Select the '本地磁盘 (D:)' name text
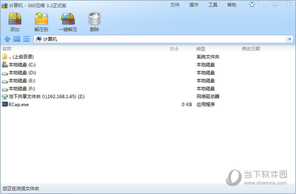Screen dimensions: 296x194 pos(22,72)
